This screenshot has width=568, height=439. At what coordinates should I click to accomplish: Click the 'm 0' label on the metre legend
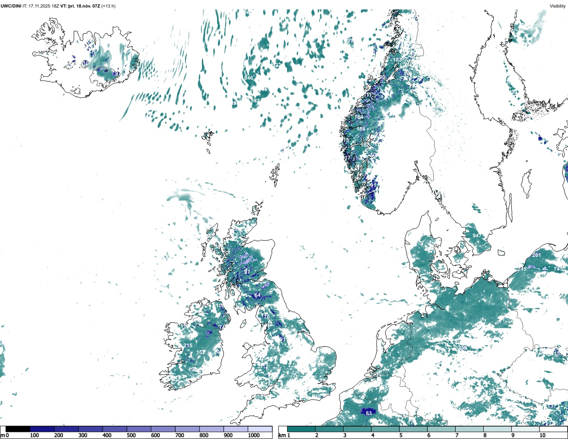(x=4, y=435)
